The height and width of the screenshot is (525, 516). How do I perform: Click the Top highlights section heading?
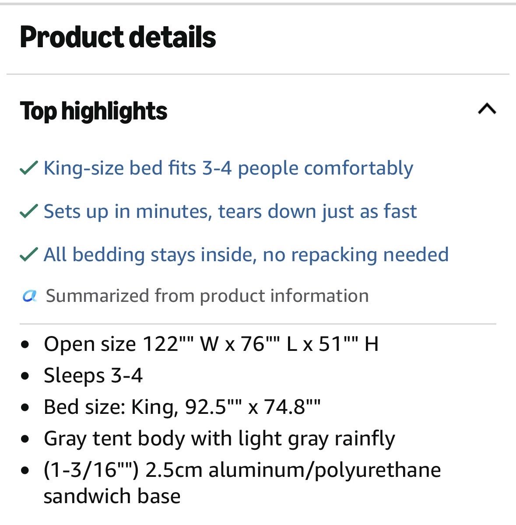(94, 111)
